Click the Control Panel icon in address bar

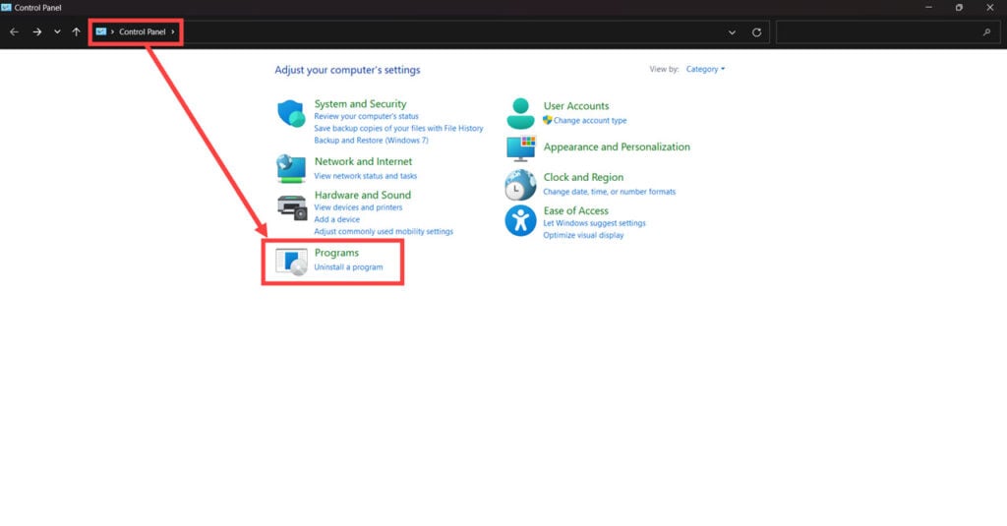click(x=101, y=31)
